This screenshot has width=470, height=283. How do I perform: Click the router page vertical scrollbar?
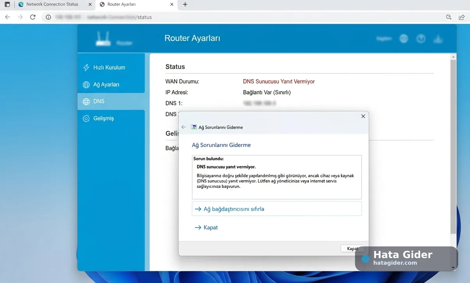[453, 147]
